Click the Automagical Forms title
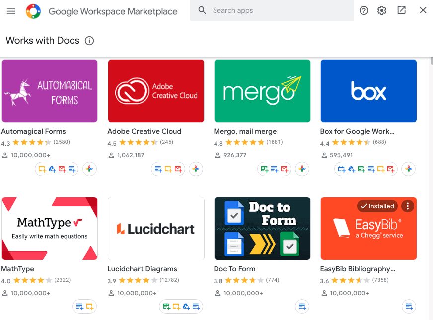 click(33, 131)
